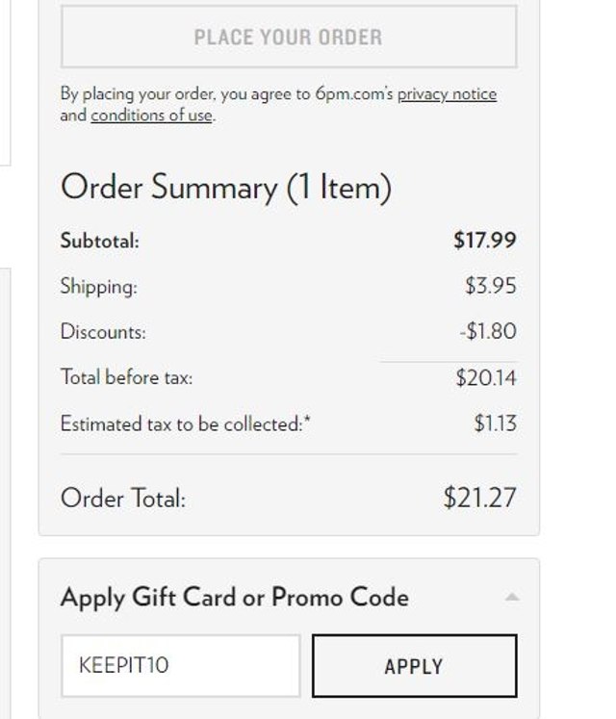Click the Place Your Order button
The height and width of the screenshot is (719, 616).
(x=289, y=37)
